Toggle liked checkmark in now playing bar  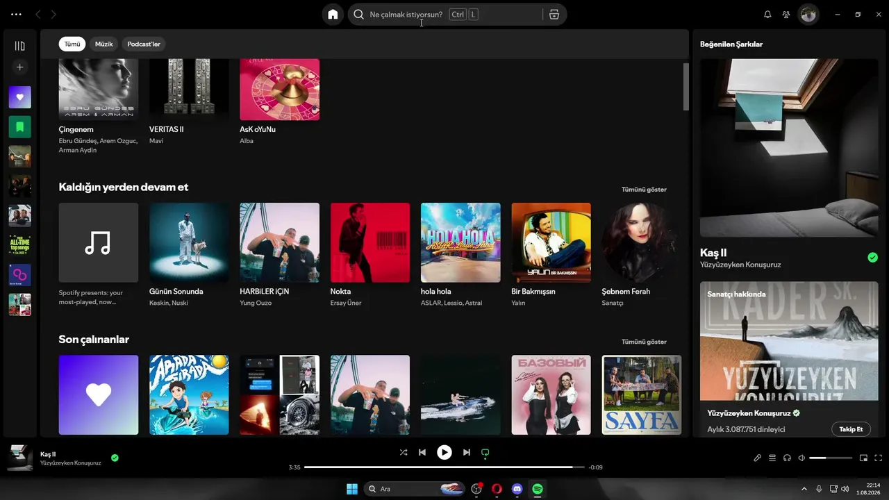point(115,458)
